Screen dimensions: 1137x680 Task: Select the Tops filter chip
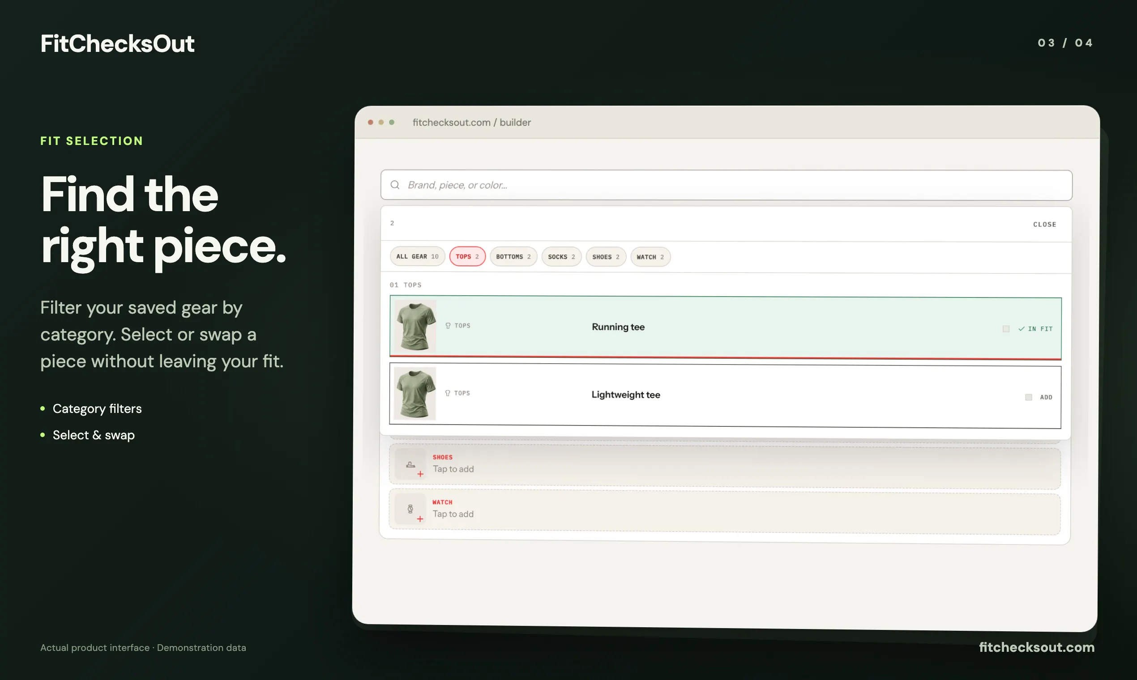tap(467, 257)
